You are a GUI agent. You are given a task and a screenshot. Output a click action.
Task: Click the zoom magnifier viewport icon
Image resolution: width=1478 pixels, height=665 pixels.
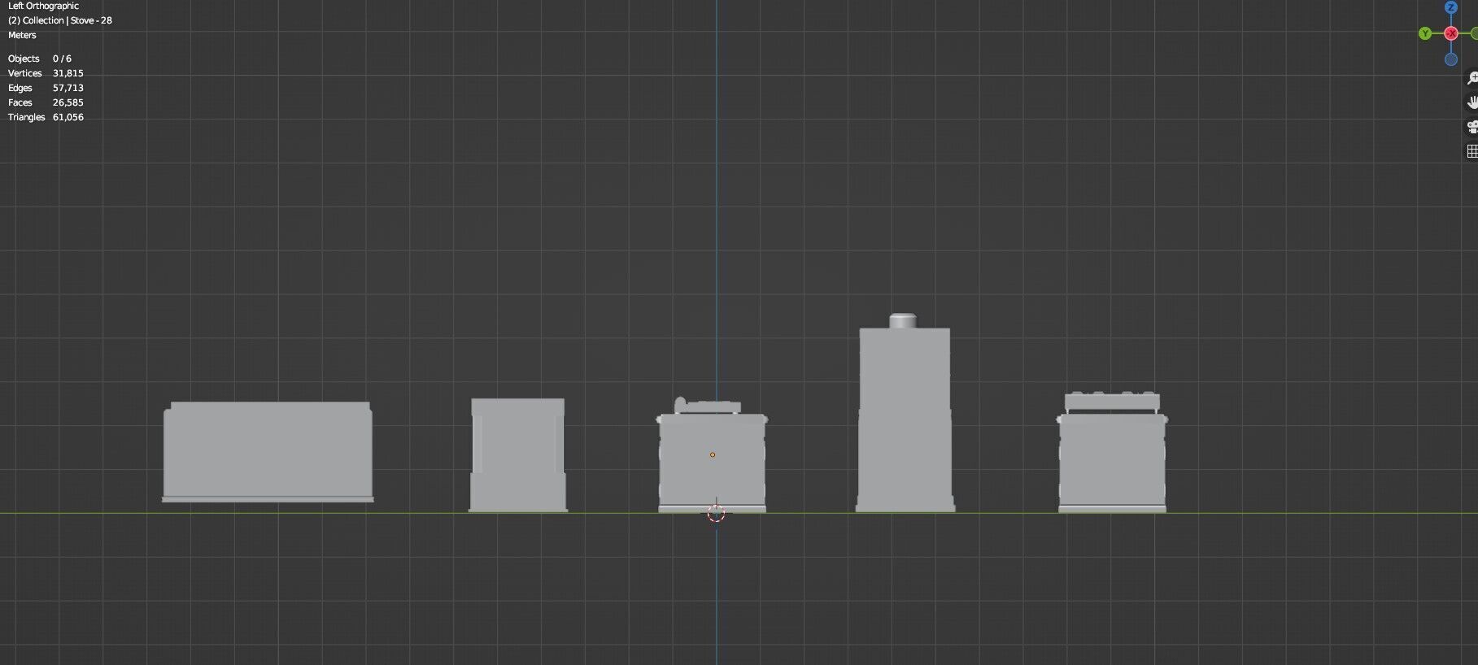(x=1472, y=78)
